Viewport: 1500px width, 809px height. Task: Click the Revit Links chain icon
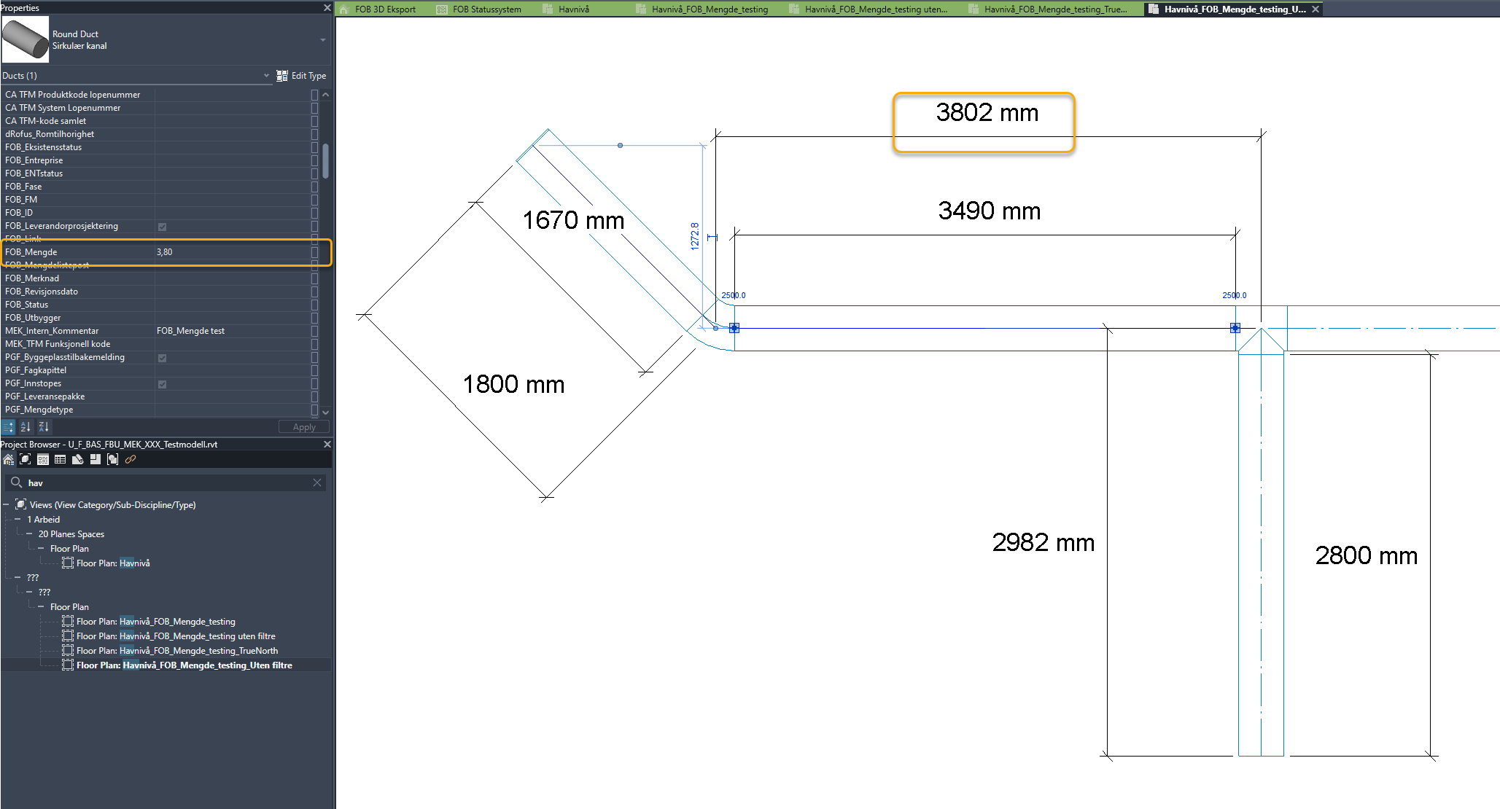(131, 459)
